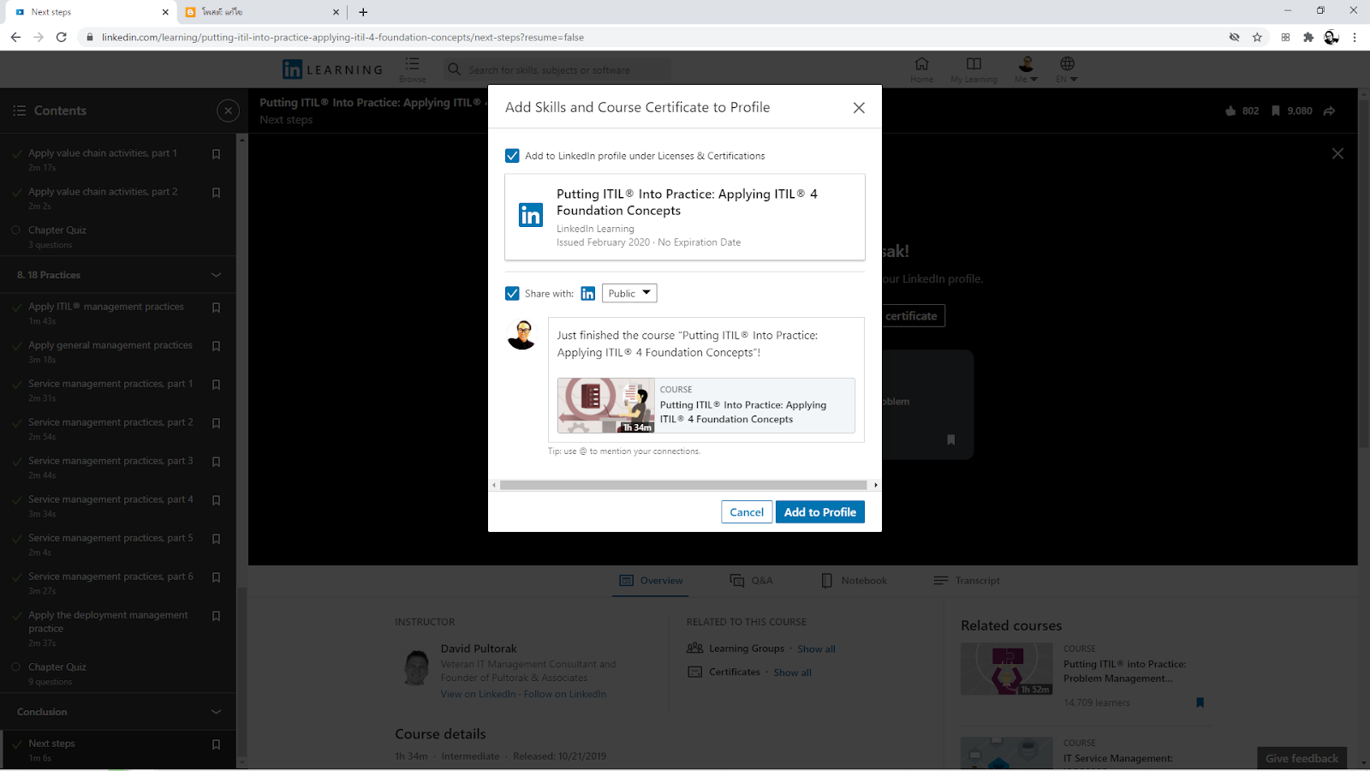Bookmark the Problem Management related course
Image resolution: width=1370 pixels, height=771 pixels.
point(1200,702)
